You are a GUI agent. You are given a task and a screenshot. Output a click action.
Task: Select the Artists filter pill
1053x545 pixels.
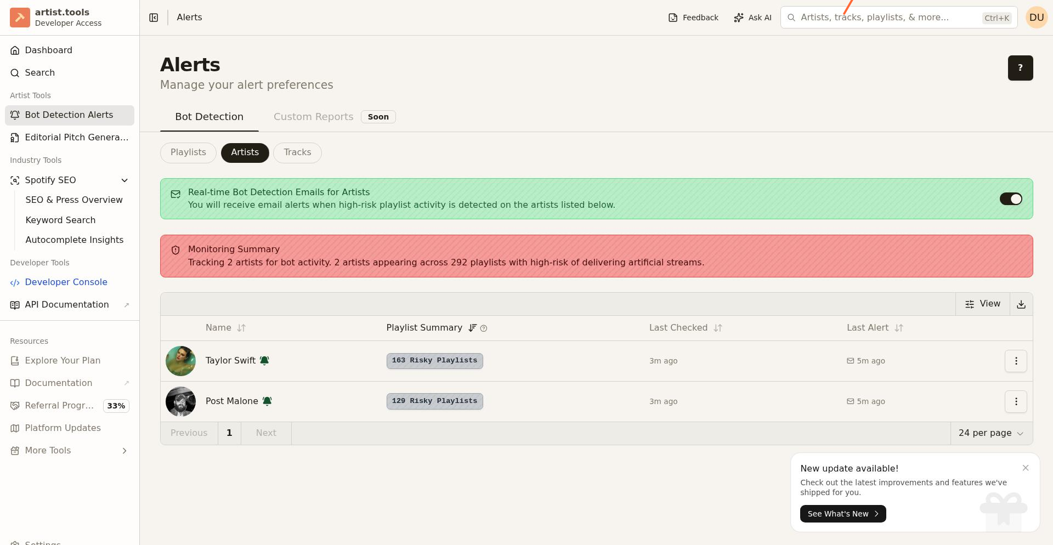coord(245,152)
